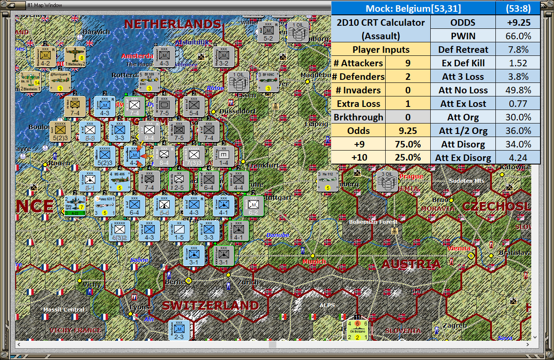Select the Bordeaux 2-3 militia counter
The height and width of the screenshot is (360, 554).
coord(179,330)
